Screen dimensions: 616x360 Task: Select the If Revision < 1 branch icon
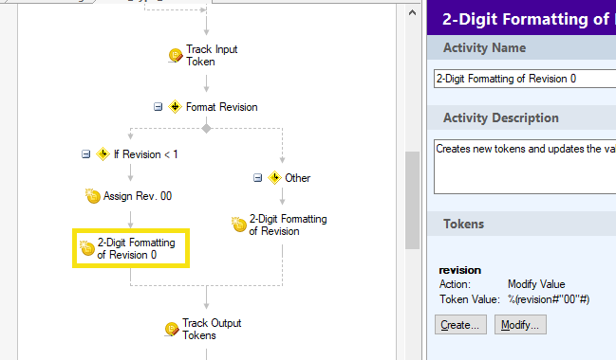[x=103, y=154]
